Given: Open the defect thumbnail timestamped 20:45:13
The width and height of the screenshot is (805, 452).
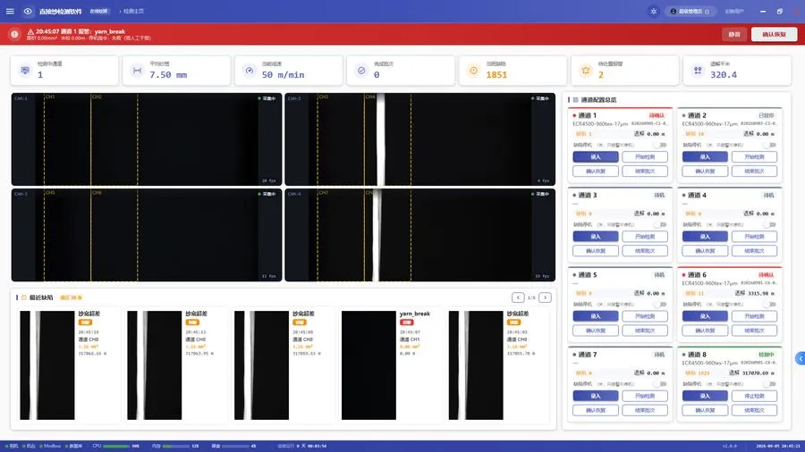Looking at the screenshot, I should coord(155,365).
